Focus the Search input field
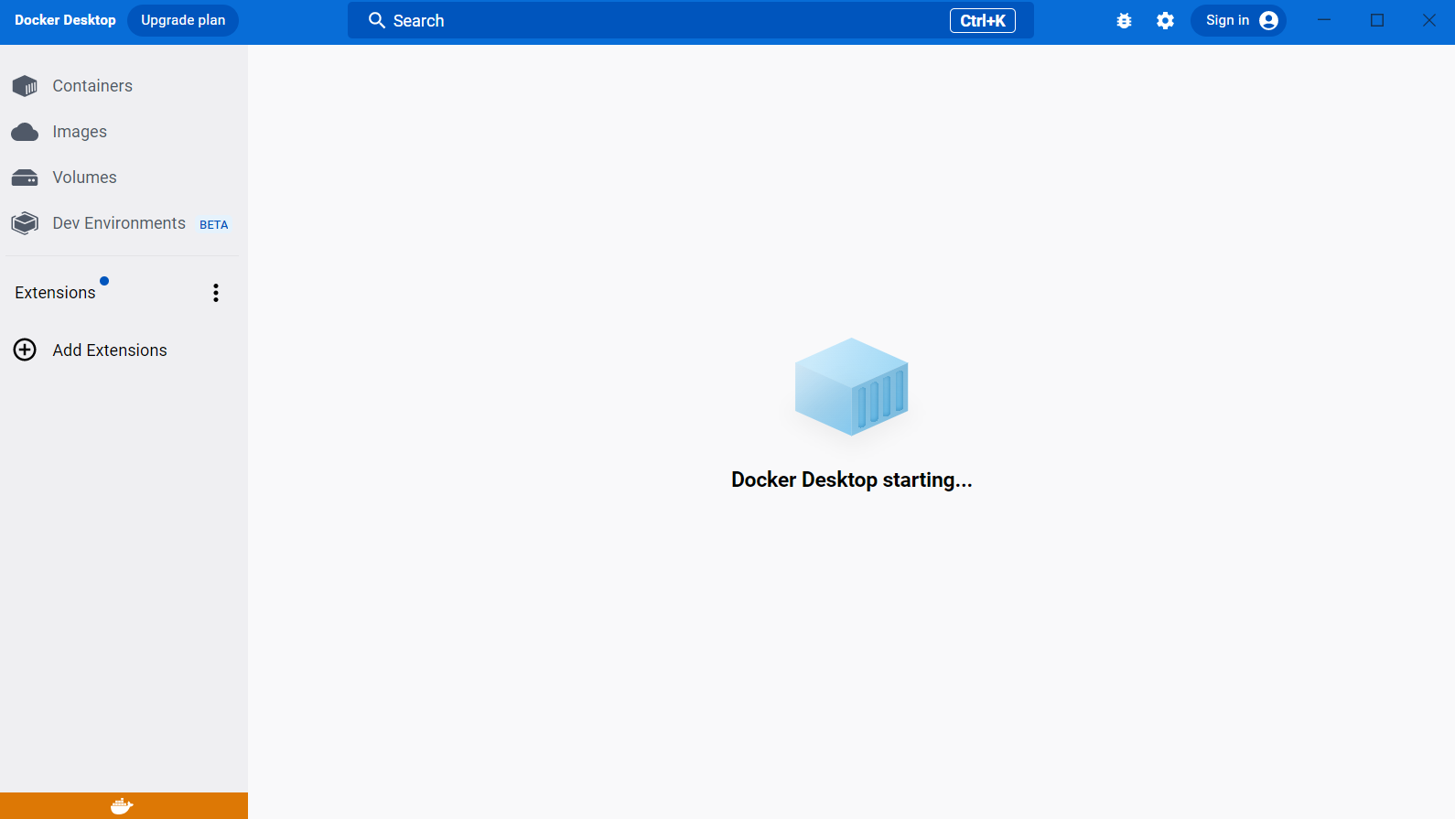Viewport: 1455px width, 819px height. (x=691, y=20)
